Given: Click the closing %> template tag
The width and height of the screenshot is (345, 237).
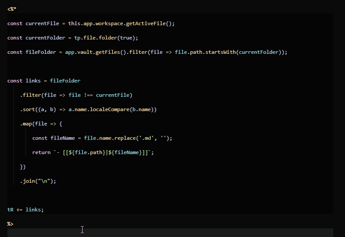Looking at the screenshot, I should pyautogui.click(x=10, y=224).
